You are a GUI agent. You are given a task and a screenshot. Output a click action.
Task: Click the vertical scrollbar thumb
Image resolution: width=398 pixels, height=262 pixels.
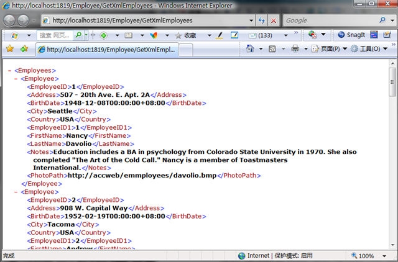(x=392, y=82)
